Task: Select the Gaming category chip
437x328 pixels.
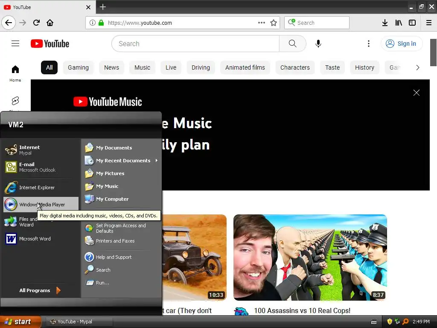Action: point(79,67)
